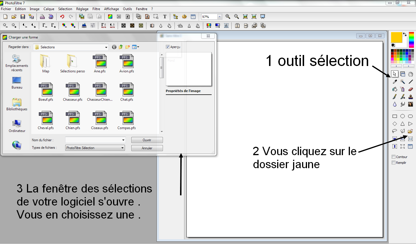Screen dimensions: 416x244
Task: Click the 'Nom du fichier' input field
Action: (x=93, y=140)
